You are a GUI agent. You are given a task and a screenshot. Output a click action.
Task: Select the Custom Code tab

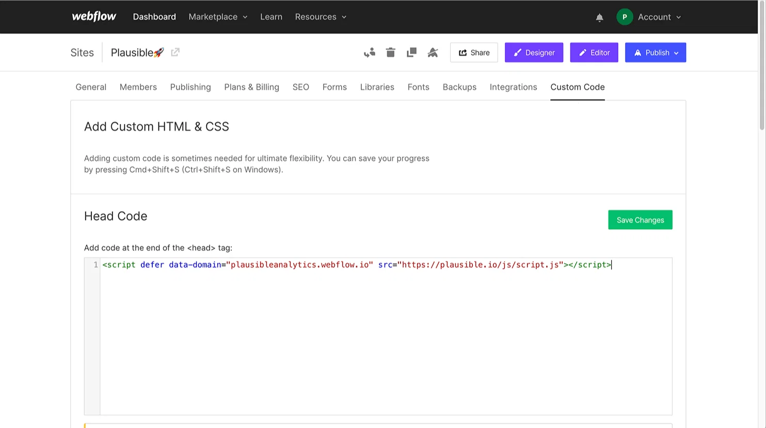click(577, 87)
